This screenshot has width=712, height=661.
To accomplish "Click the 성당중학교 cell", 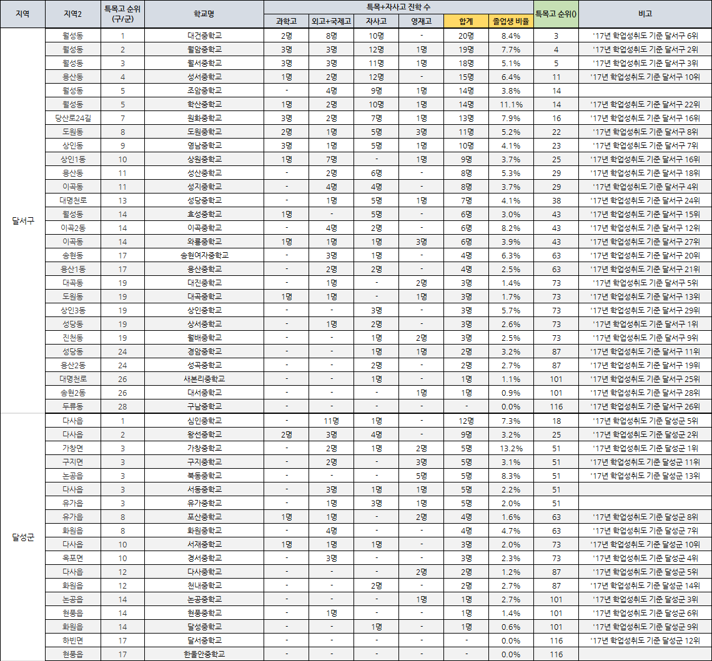I will point(204,200).
